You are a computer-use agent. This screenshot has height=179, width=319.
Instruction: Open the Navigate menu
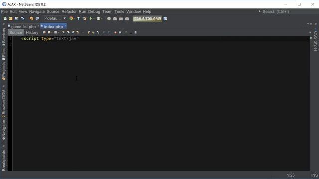(37, 12)
